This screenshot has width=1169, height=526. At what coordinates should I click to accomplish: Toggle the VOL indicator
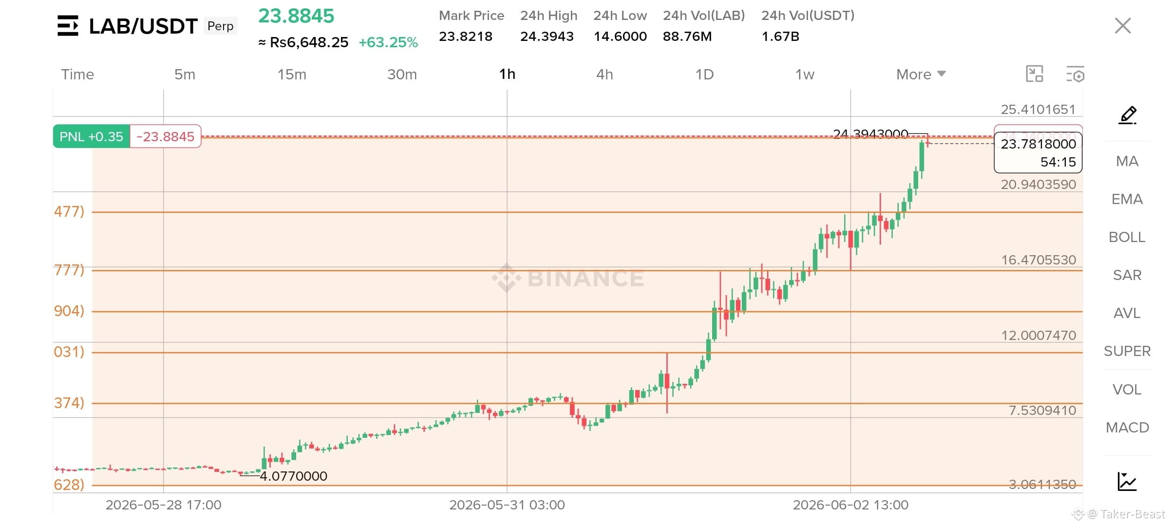1127,390
